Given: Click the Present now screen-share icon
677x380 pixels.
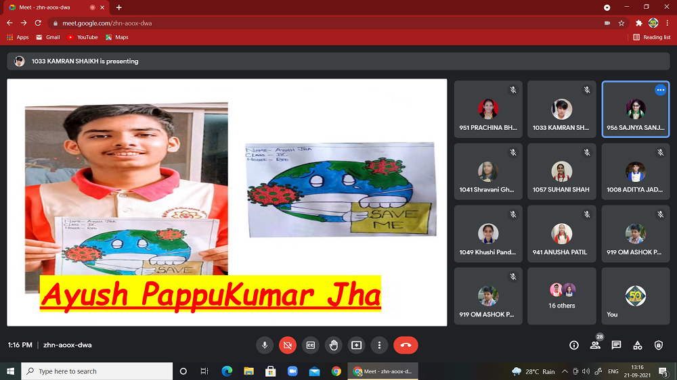Looking at the screenshot, I should 357,345.
